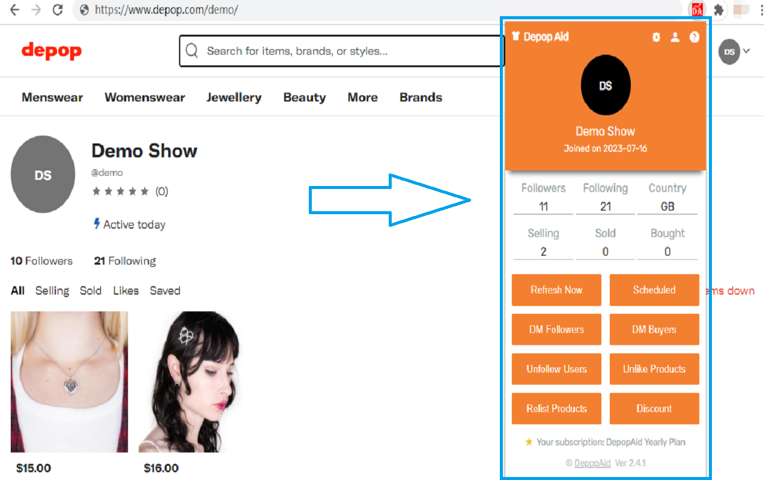Open the Beauty menu

305,98
